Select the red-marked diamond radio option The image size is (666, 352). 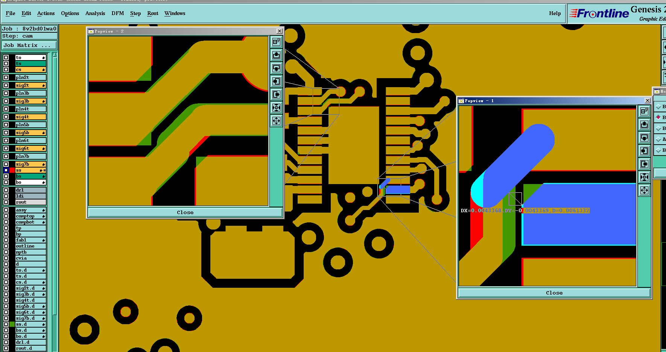(x=658, y=117)
